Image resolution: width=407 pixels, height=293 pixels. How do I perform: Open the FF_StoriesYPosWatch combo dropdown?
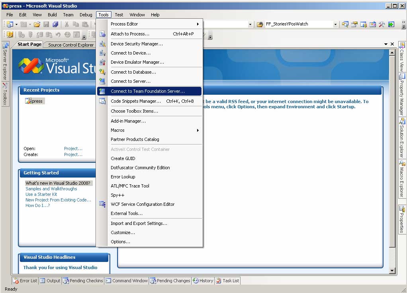(x=335, y=24)
